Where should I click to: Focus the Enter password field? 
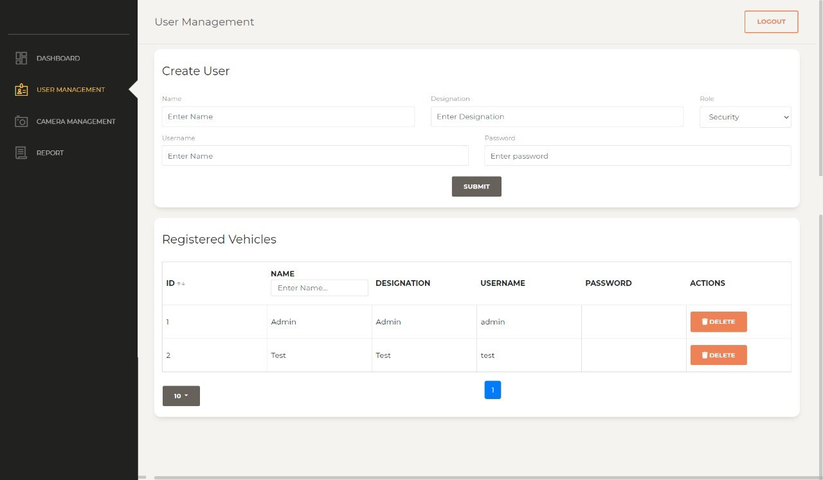(637, 156)
